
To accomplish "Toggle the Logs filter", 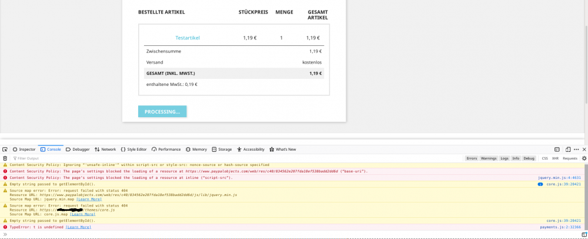I will [505, 158].
